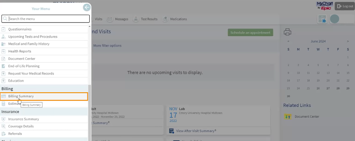This screenshot has height=141, width=355.
Task: Open Referrals menu item
Action: point(44,134)
